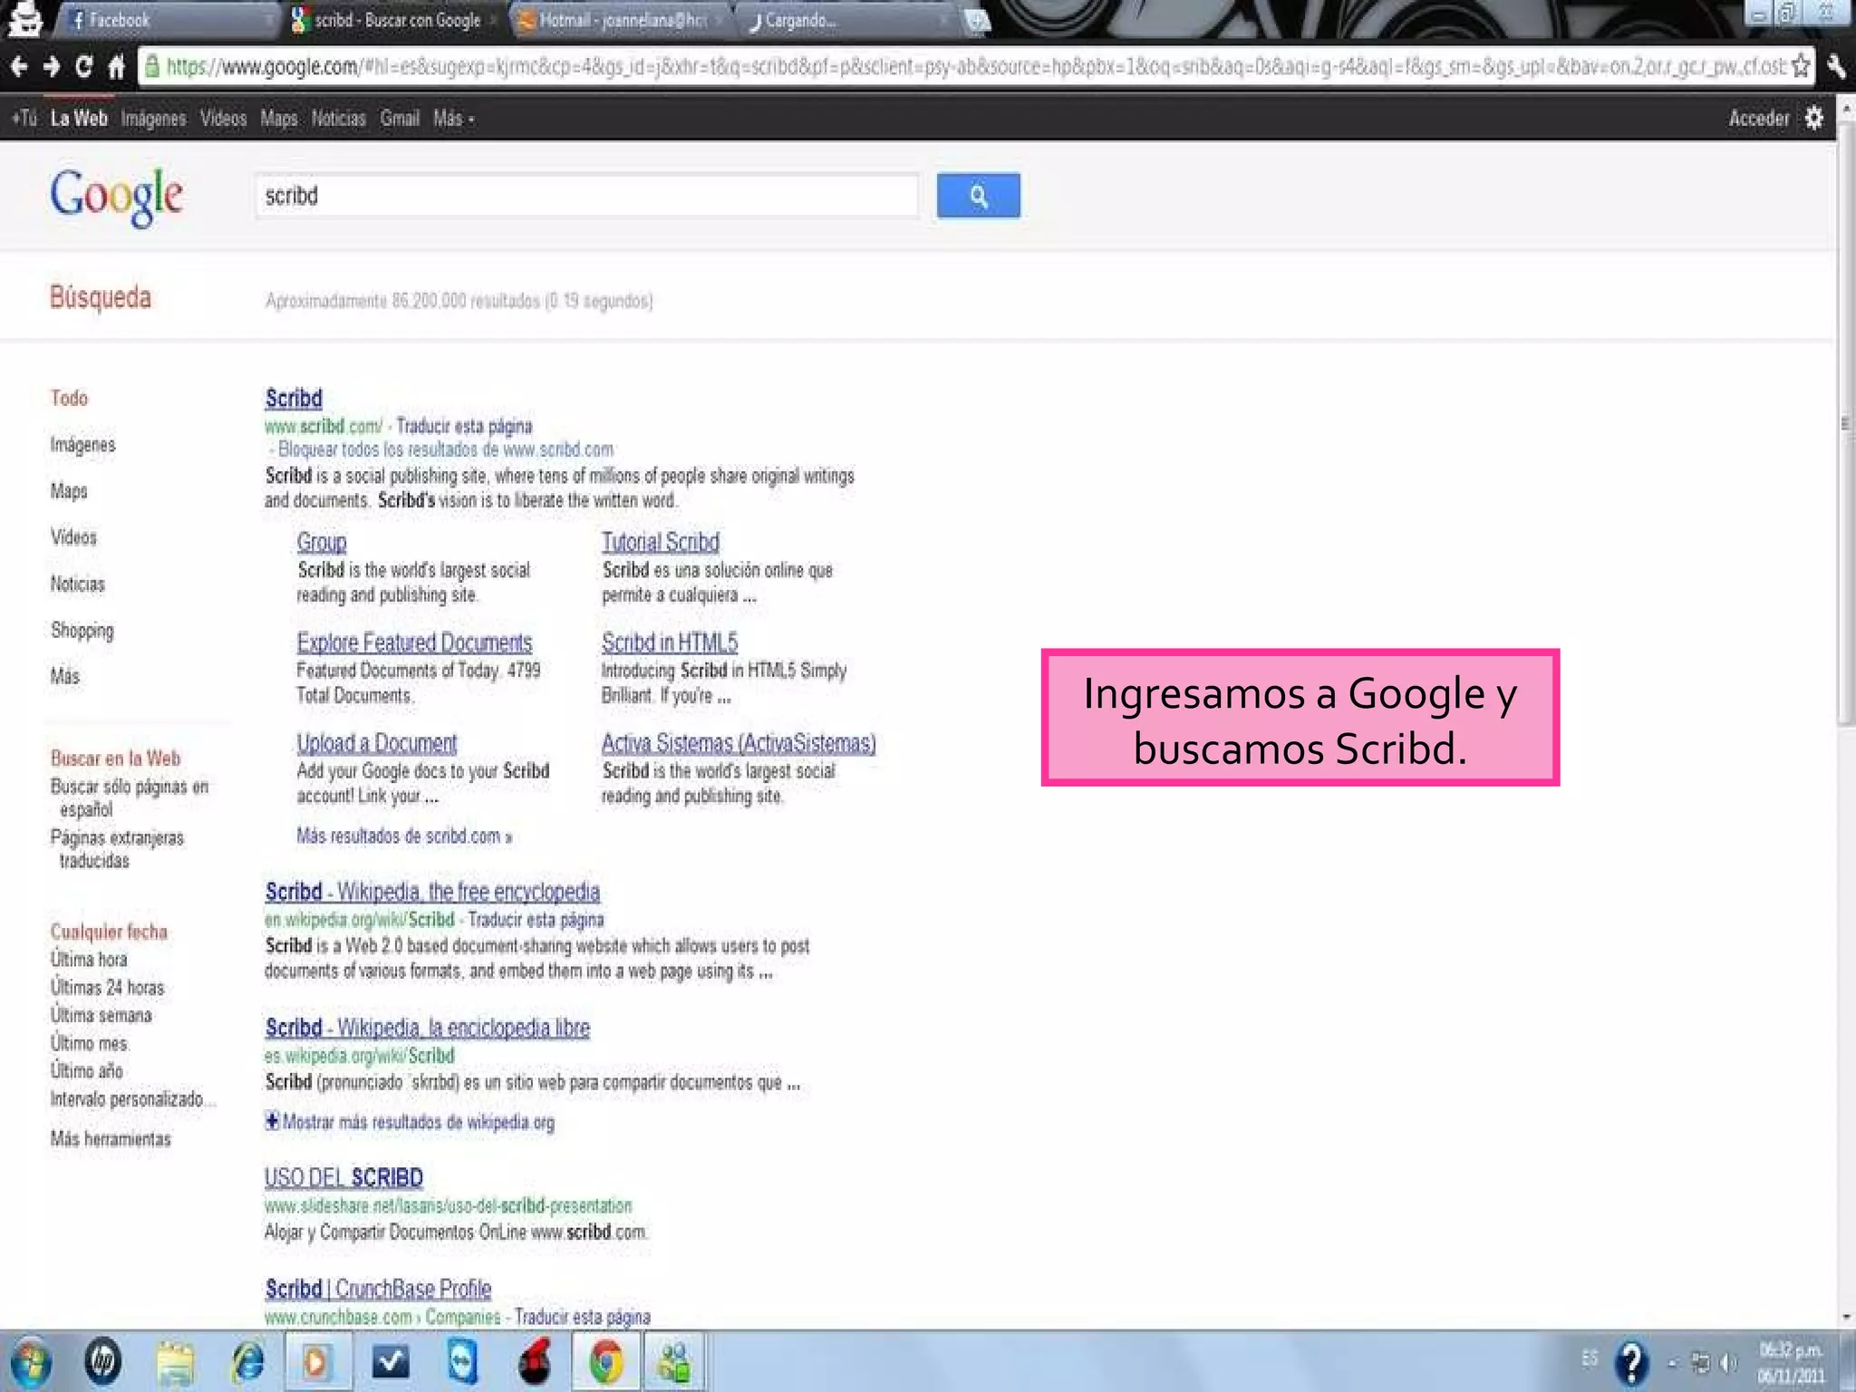Click the Google logo
Screen dimensions: 1856x1392
[x=116, y=197]
